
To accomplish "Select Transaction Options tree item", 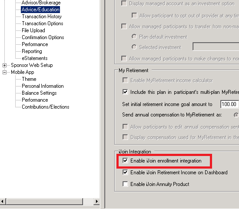I will 43,23.
